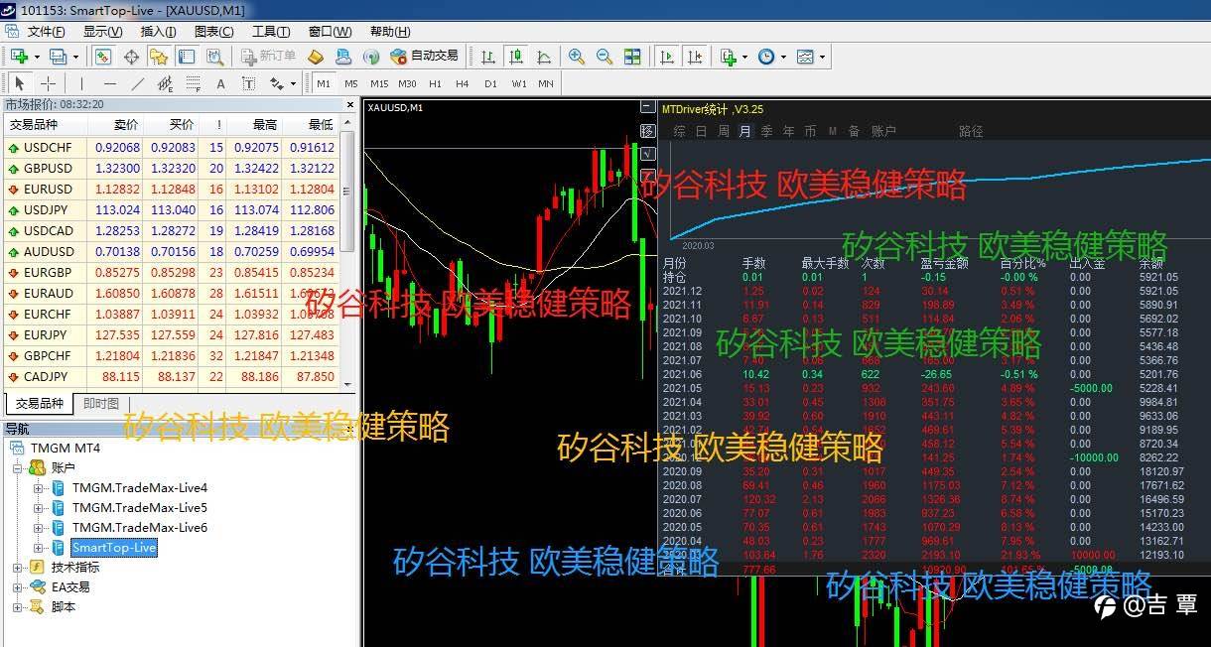Switch chart to line chart icon
This screenshot has height=647, width=1211.
click(x=542, y=57)
